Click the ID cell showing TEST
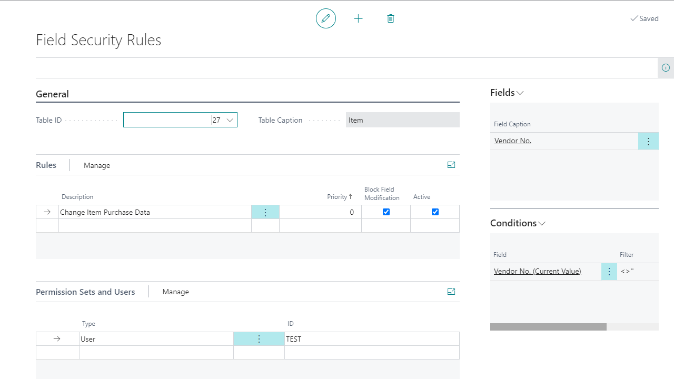 (x=372, y=339)
